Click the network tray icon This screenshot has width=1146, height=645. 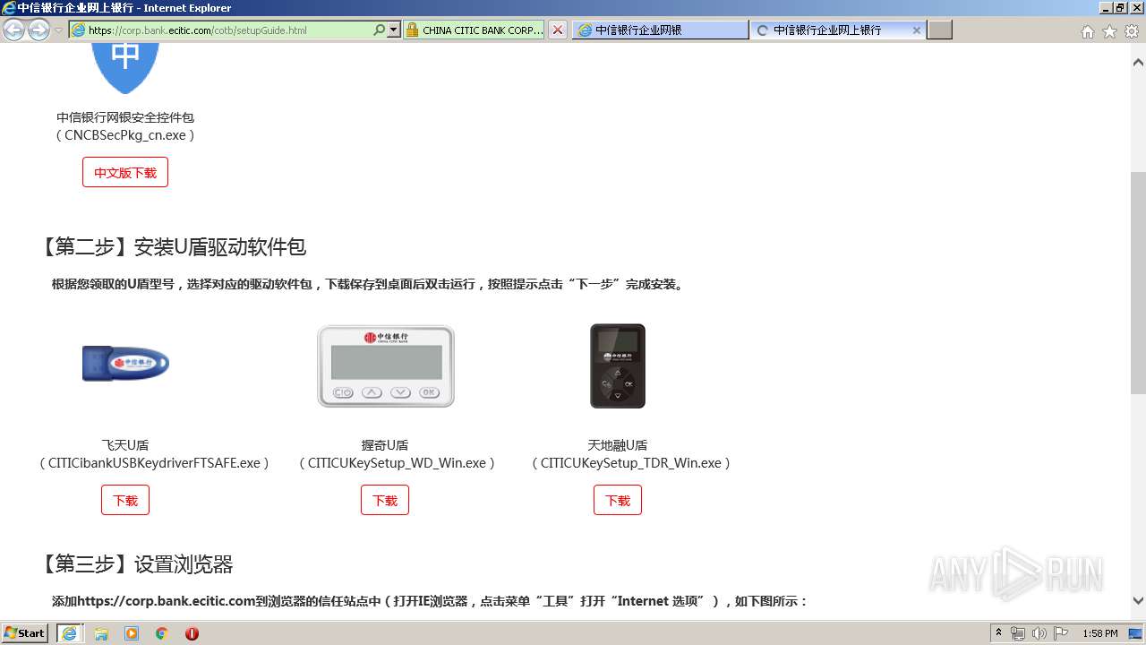click(x=1018, y=633)
